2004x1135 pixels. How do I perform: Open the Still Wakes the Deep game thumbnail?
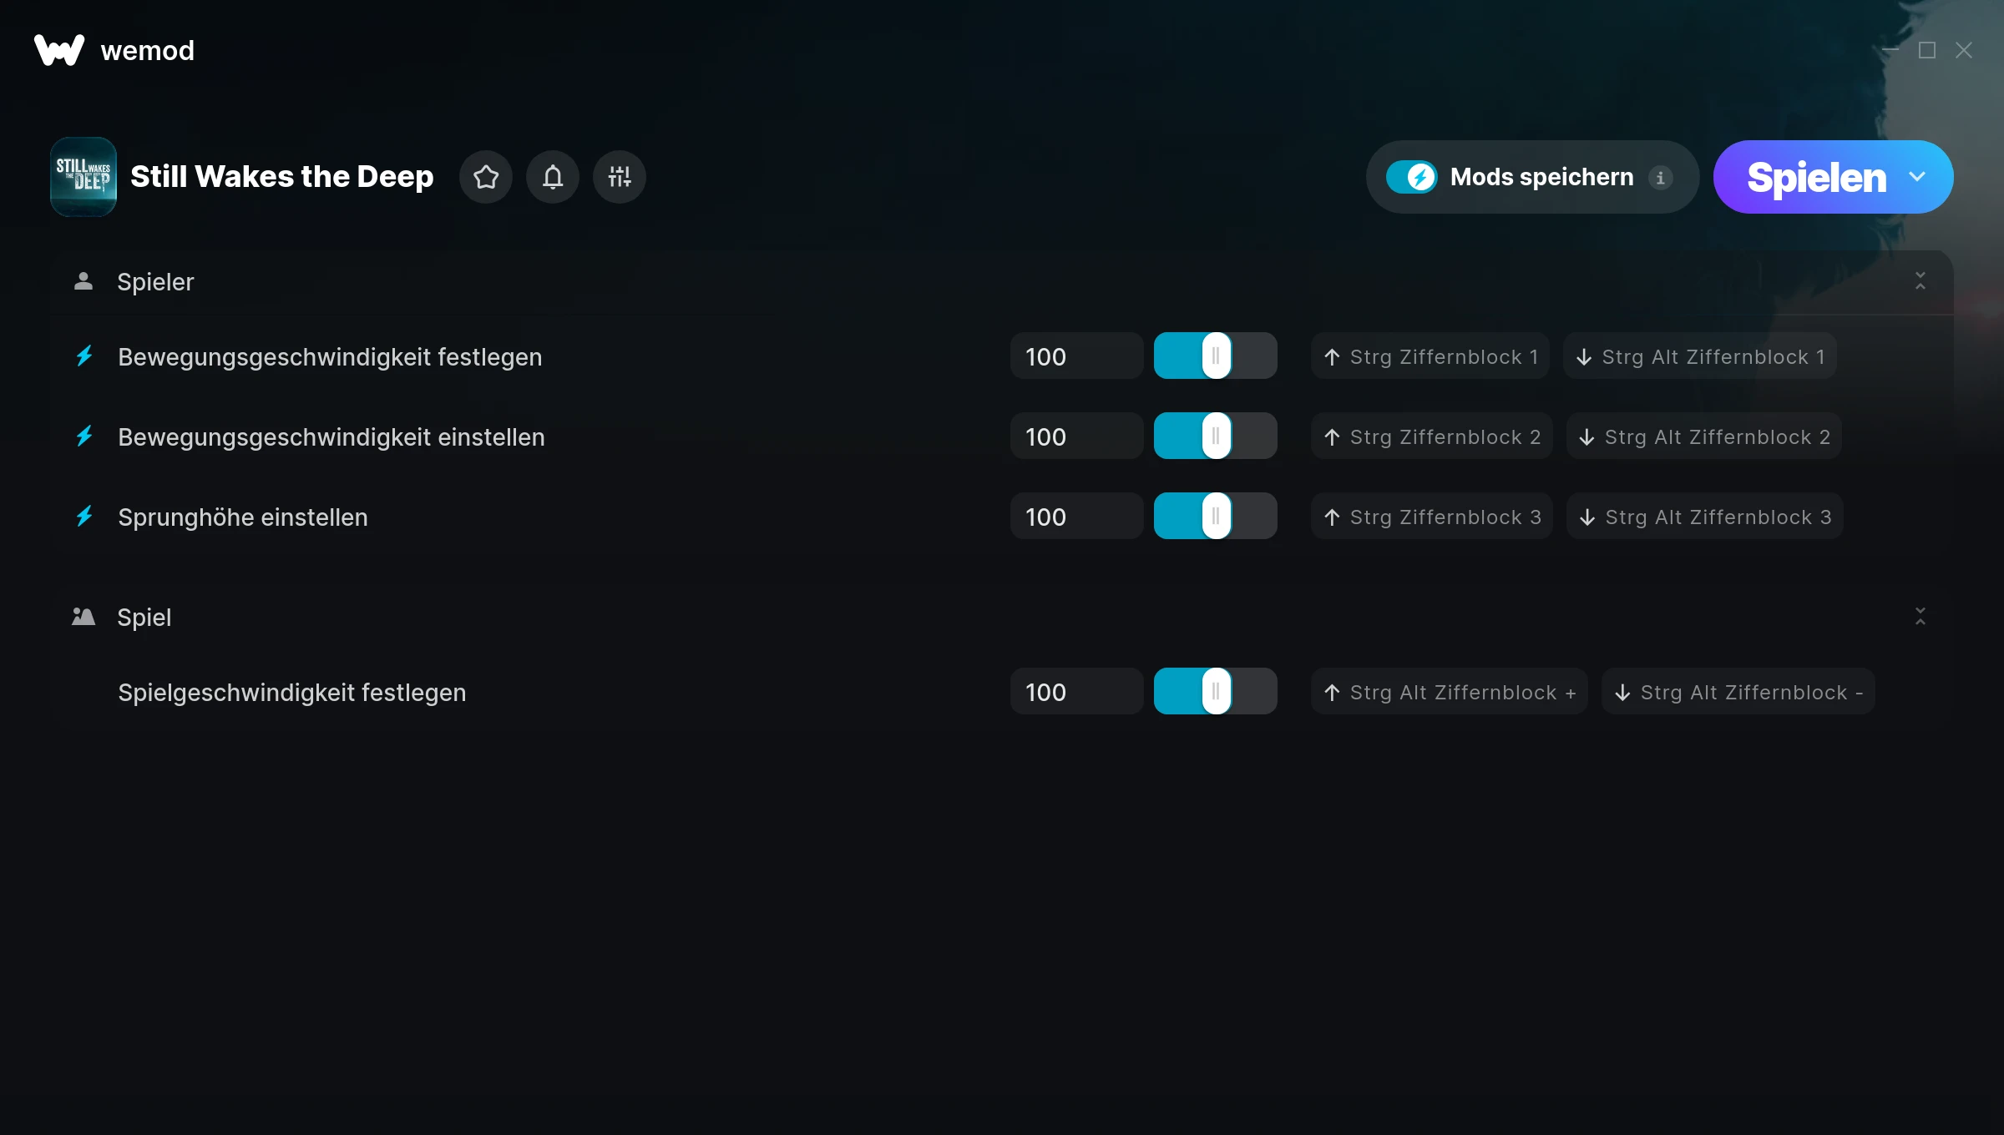tap(83, 177)
